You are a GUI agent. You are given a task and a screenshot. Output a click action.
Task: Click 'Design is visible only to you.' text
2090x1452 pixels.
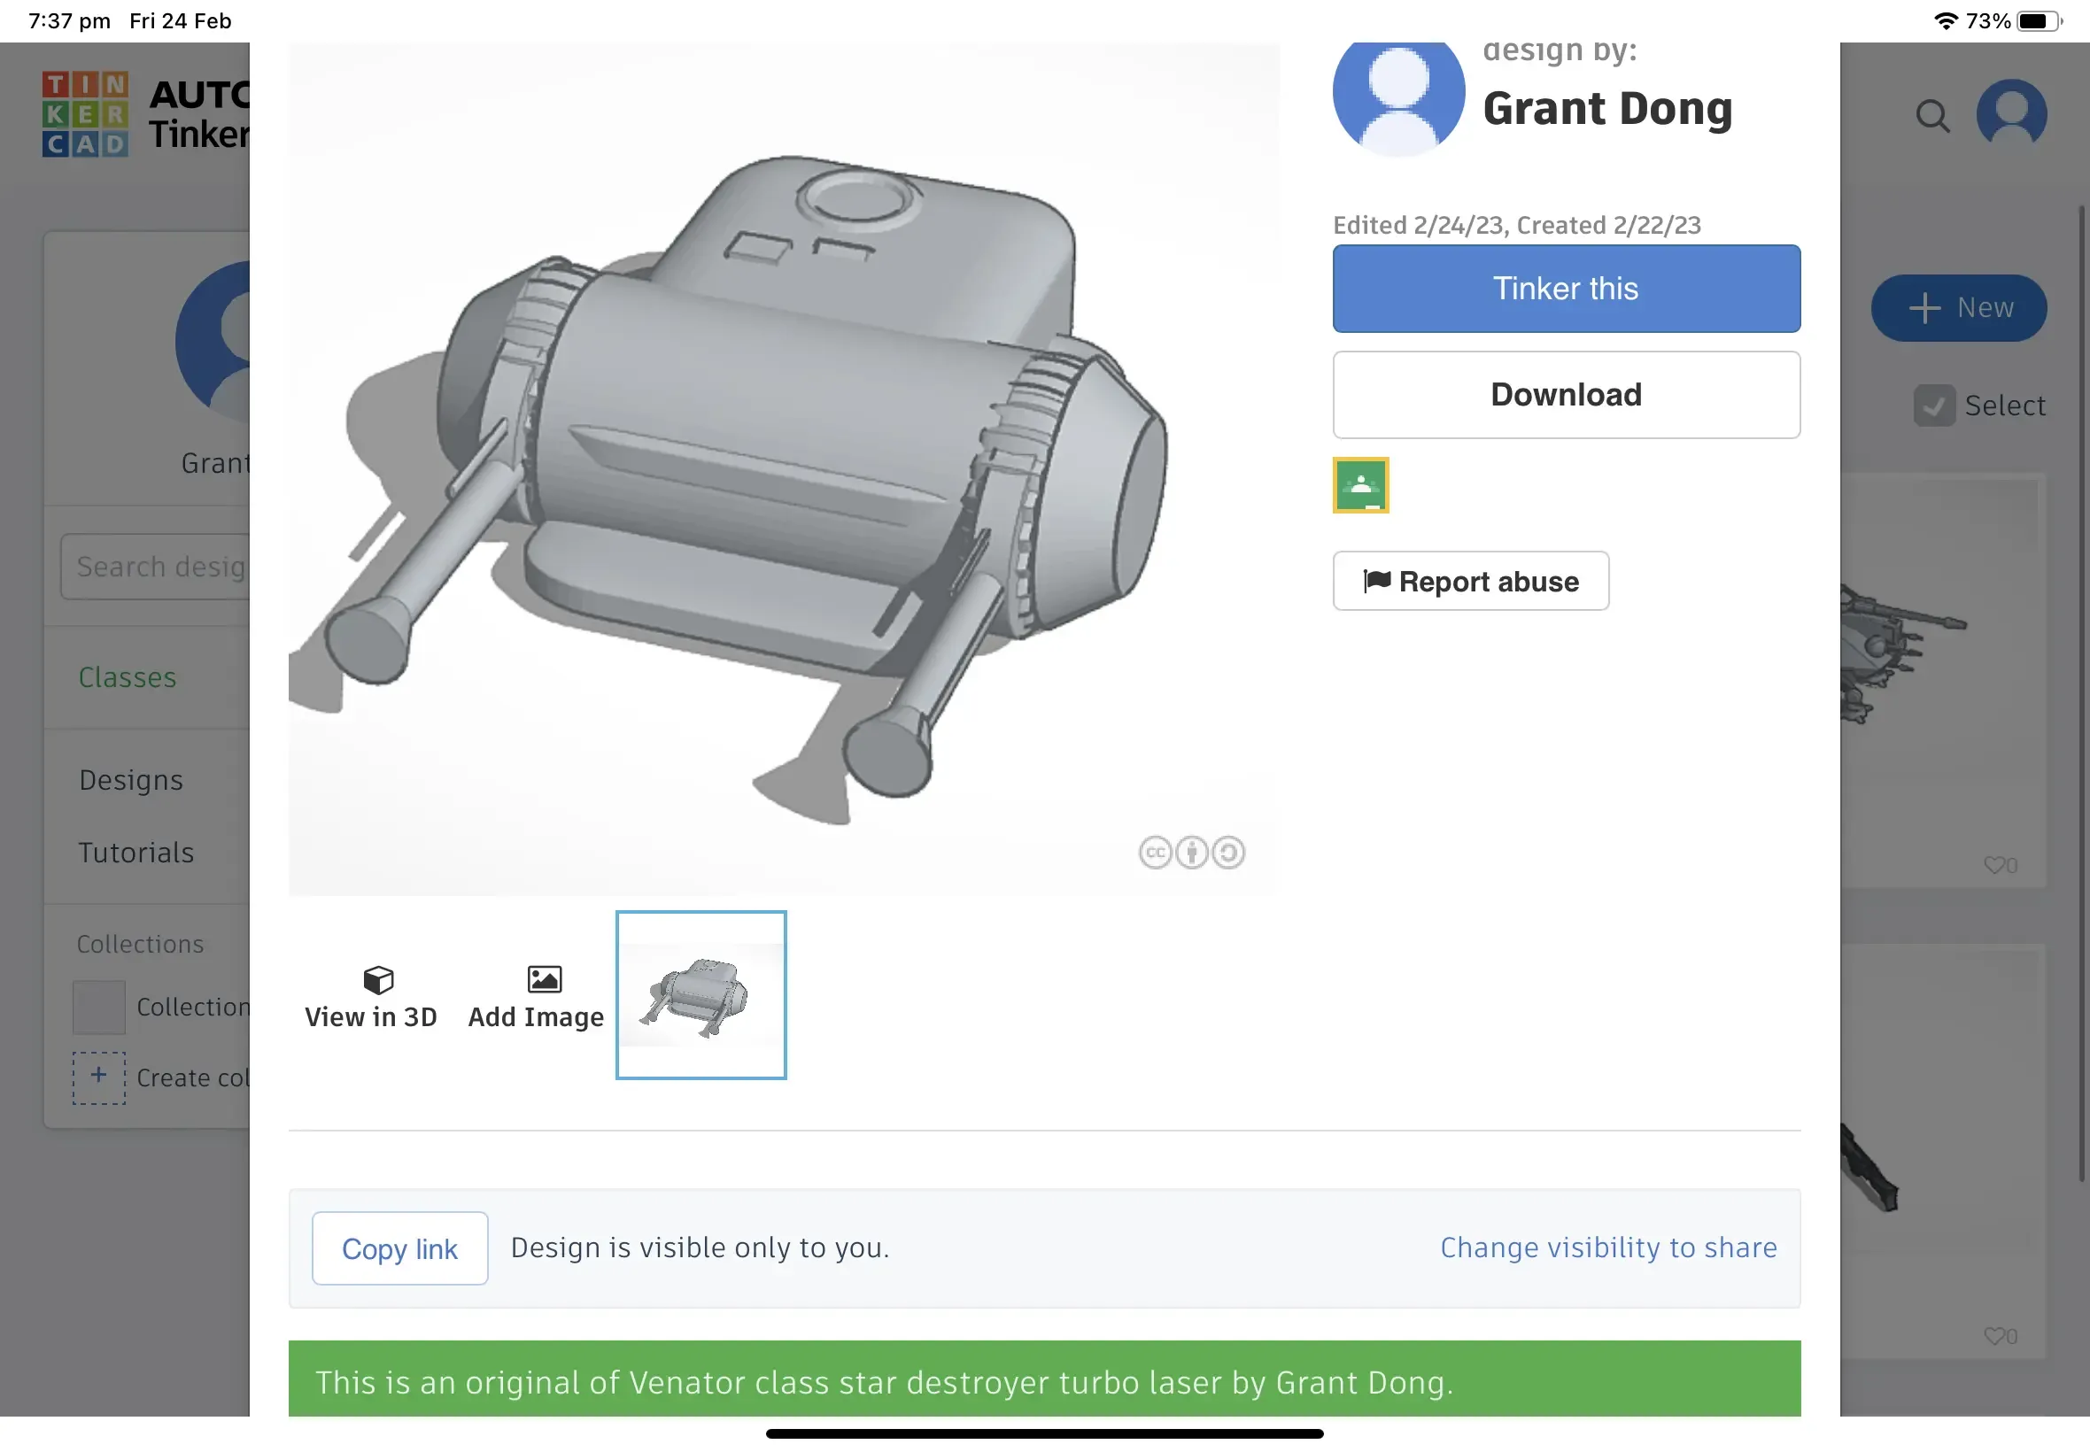tap(700, 1247)
